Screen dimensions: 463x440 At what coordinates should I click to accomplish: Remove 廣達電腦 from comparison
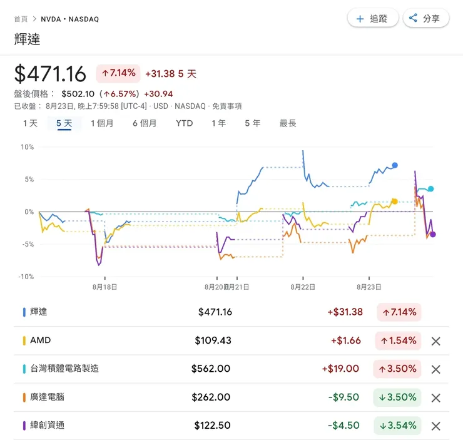(436, 398)
